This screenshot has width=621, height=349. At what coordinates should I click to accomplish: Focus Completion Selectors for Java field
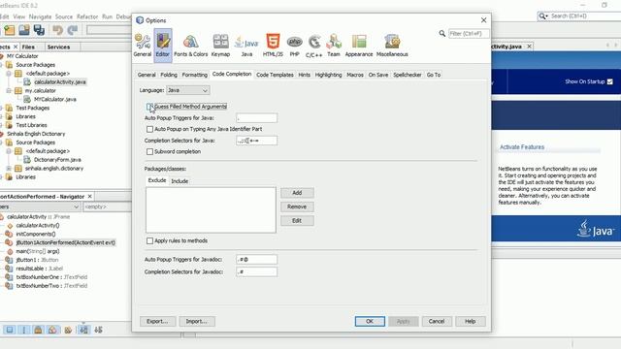tap(256, 141)
